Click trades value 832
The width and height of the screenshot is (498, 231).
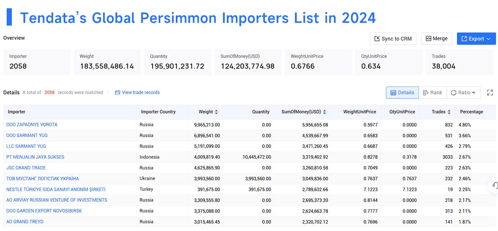click(x=449, y=125)
